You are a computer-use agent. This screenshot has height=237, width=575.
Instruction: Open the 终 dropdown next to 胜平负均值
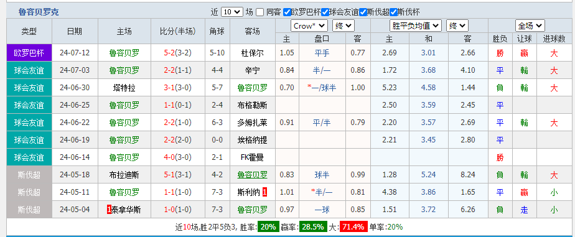tap(457, 26)
